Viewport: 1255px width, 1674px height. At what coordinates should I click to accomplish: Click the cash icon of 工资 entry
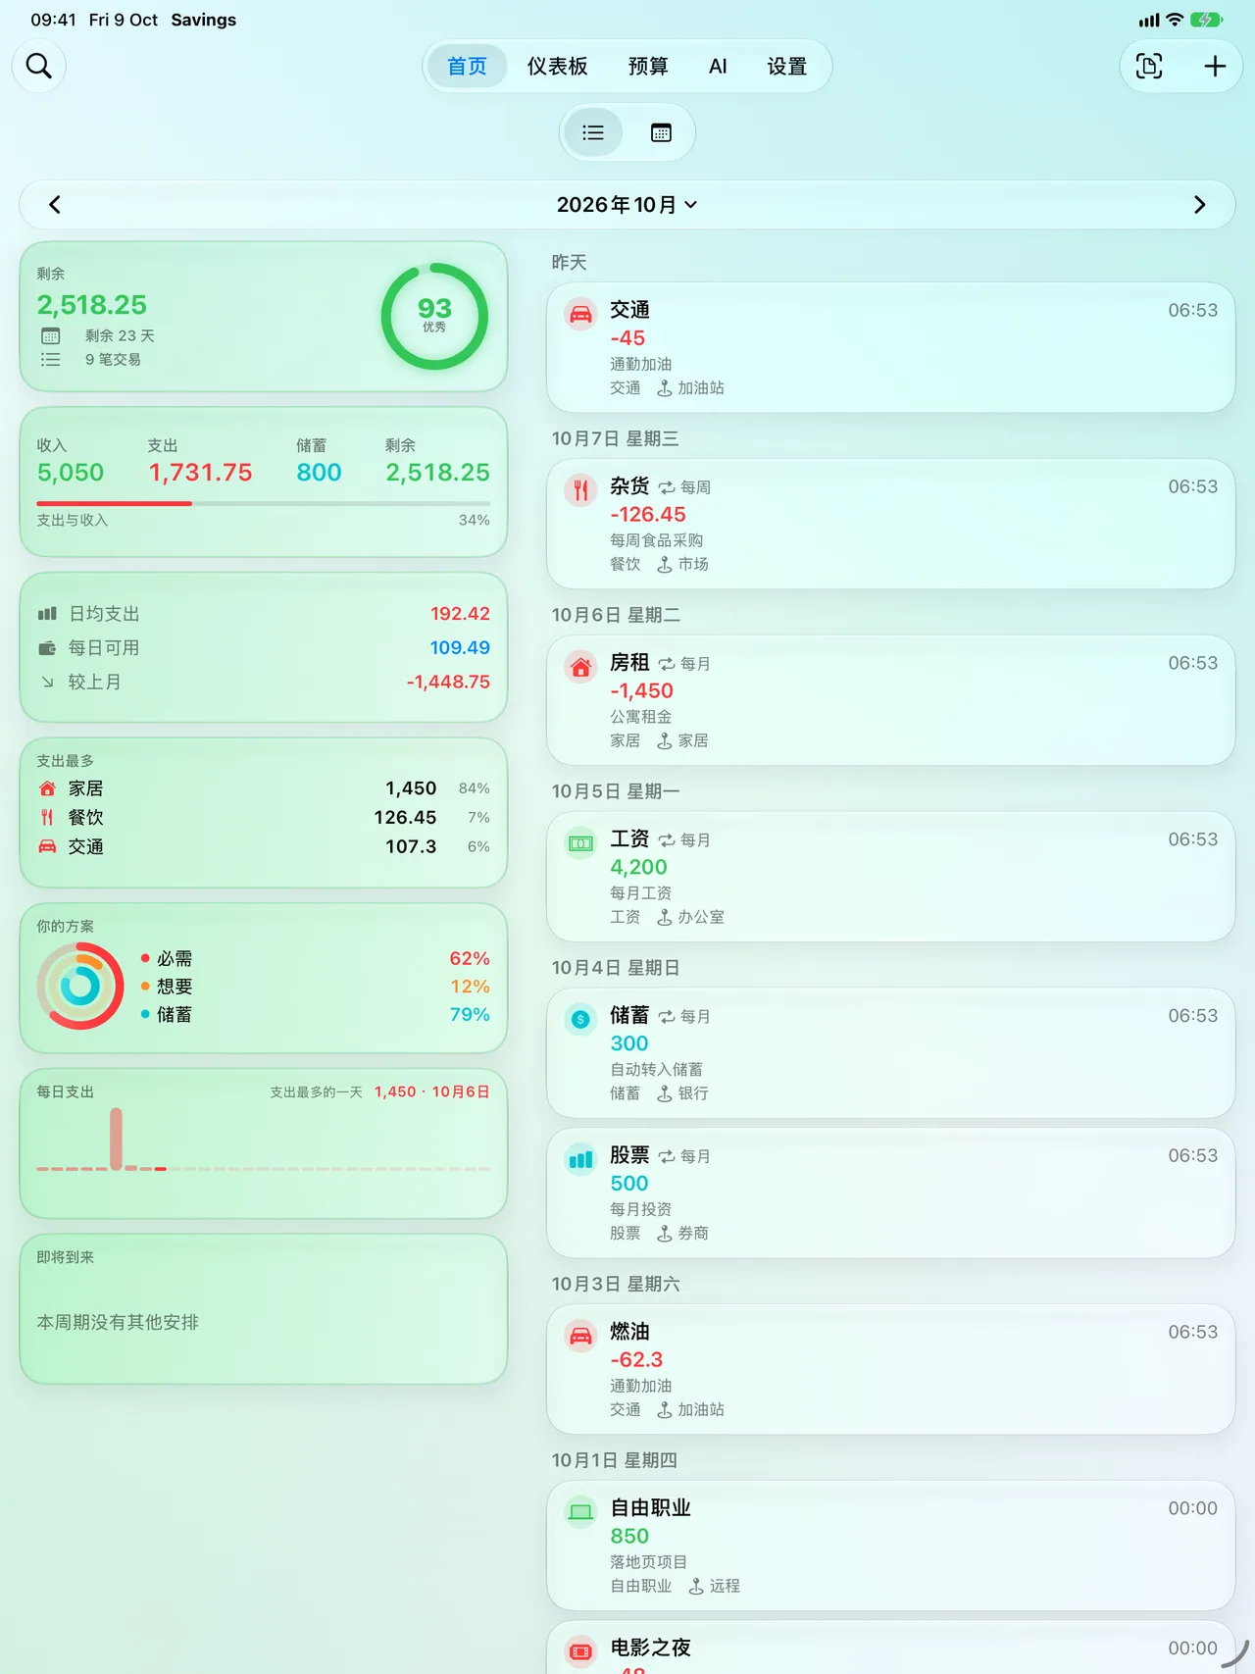point(580,843)
